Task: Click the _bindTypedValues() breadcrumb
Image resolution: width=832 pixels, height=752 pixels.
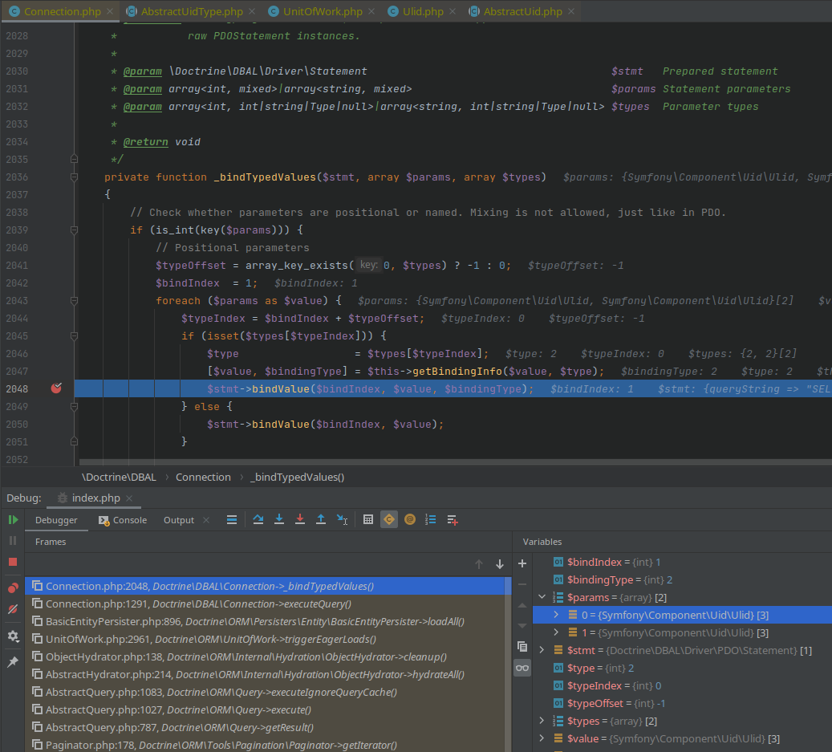Action: (297, 477)
